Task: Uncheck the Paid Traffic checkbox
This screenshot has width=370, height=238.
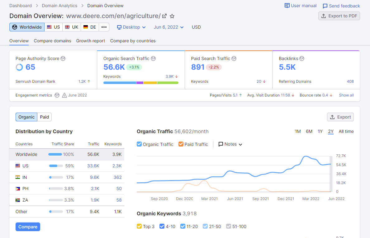Action: click(181, 144)
